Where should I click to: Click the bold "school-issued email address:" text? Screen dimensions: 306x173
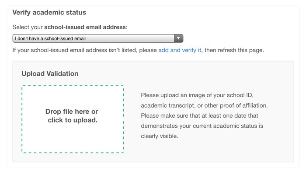tap(86, 27)
